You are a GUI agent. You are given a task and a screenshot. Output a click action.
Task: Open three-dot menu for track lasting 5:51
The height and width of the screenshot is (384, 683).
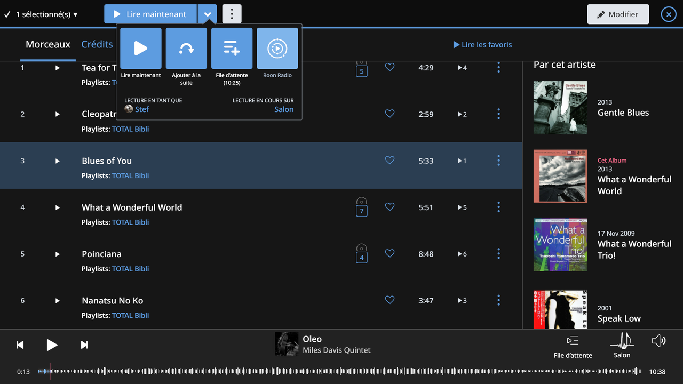coord(498,207)
